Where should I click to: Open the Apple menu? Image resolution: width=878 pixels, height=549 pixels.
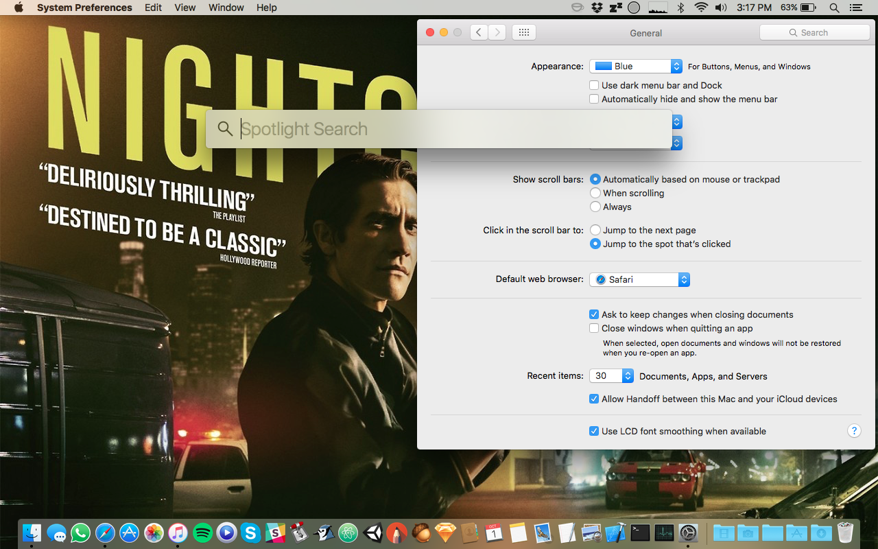tap(19, 8)
